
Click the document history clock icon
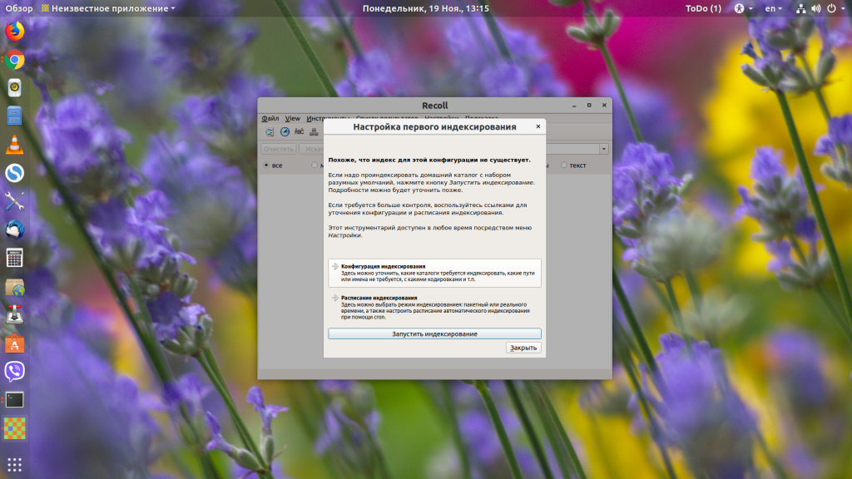point(285,132)
